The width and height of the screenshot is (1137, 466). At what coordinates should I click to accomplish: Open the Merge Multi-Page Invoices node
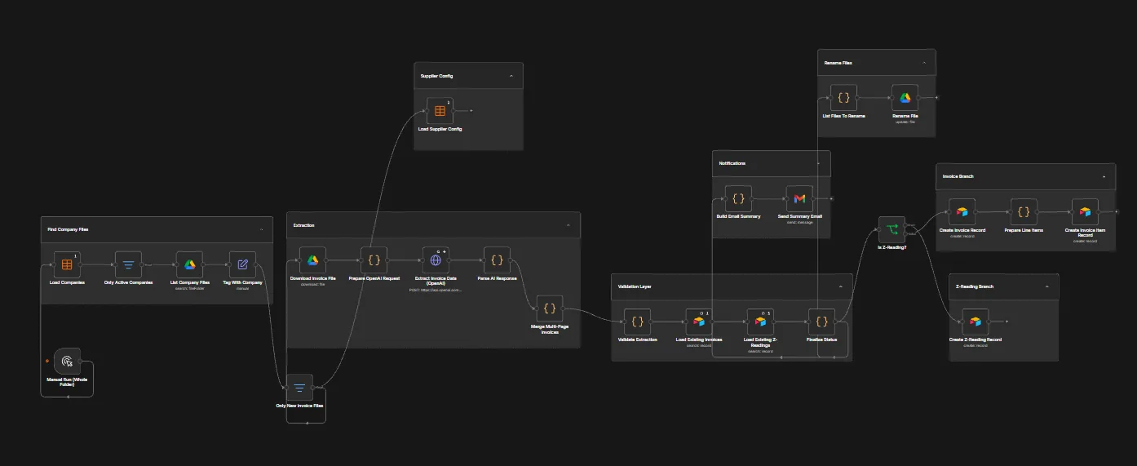coord(550,308)
